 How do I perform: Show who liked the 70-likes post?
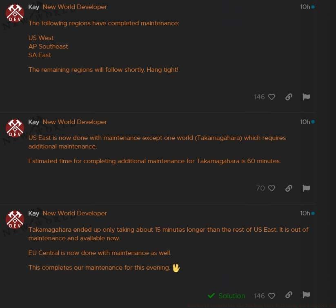pyautogui.click(x=260, y=188)
